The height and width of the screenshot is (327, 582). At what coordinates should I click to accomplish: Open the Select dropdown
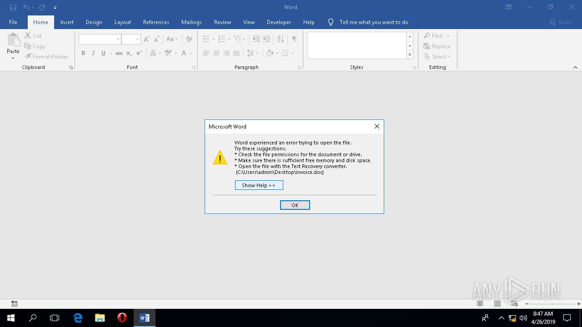(437, 56)
